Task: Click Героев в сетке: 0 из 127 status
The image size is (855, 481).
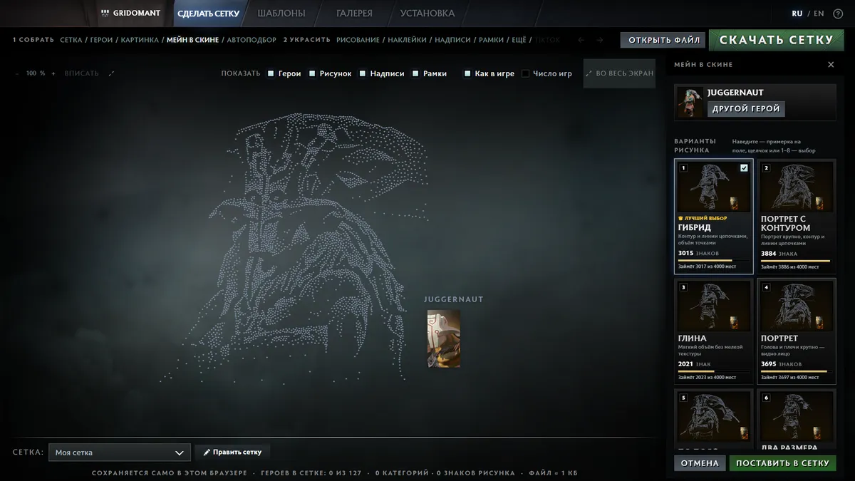Action: [311, 473]
